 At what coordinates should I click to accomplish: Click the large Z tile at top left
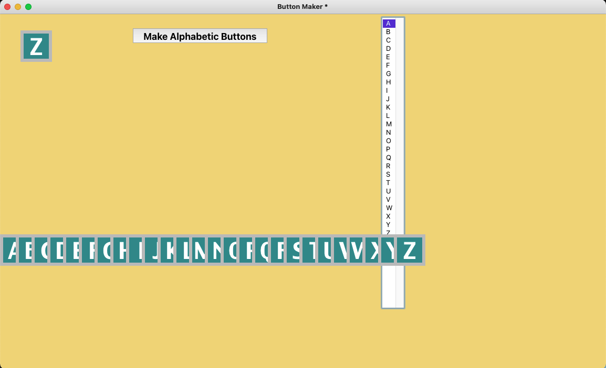pos(36,46)
